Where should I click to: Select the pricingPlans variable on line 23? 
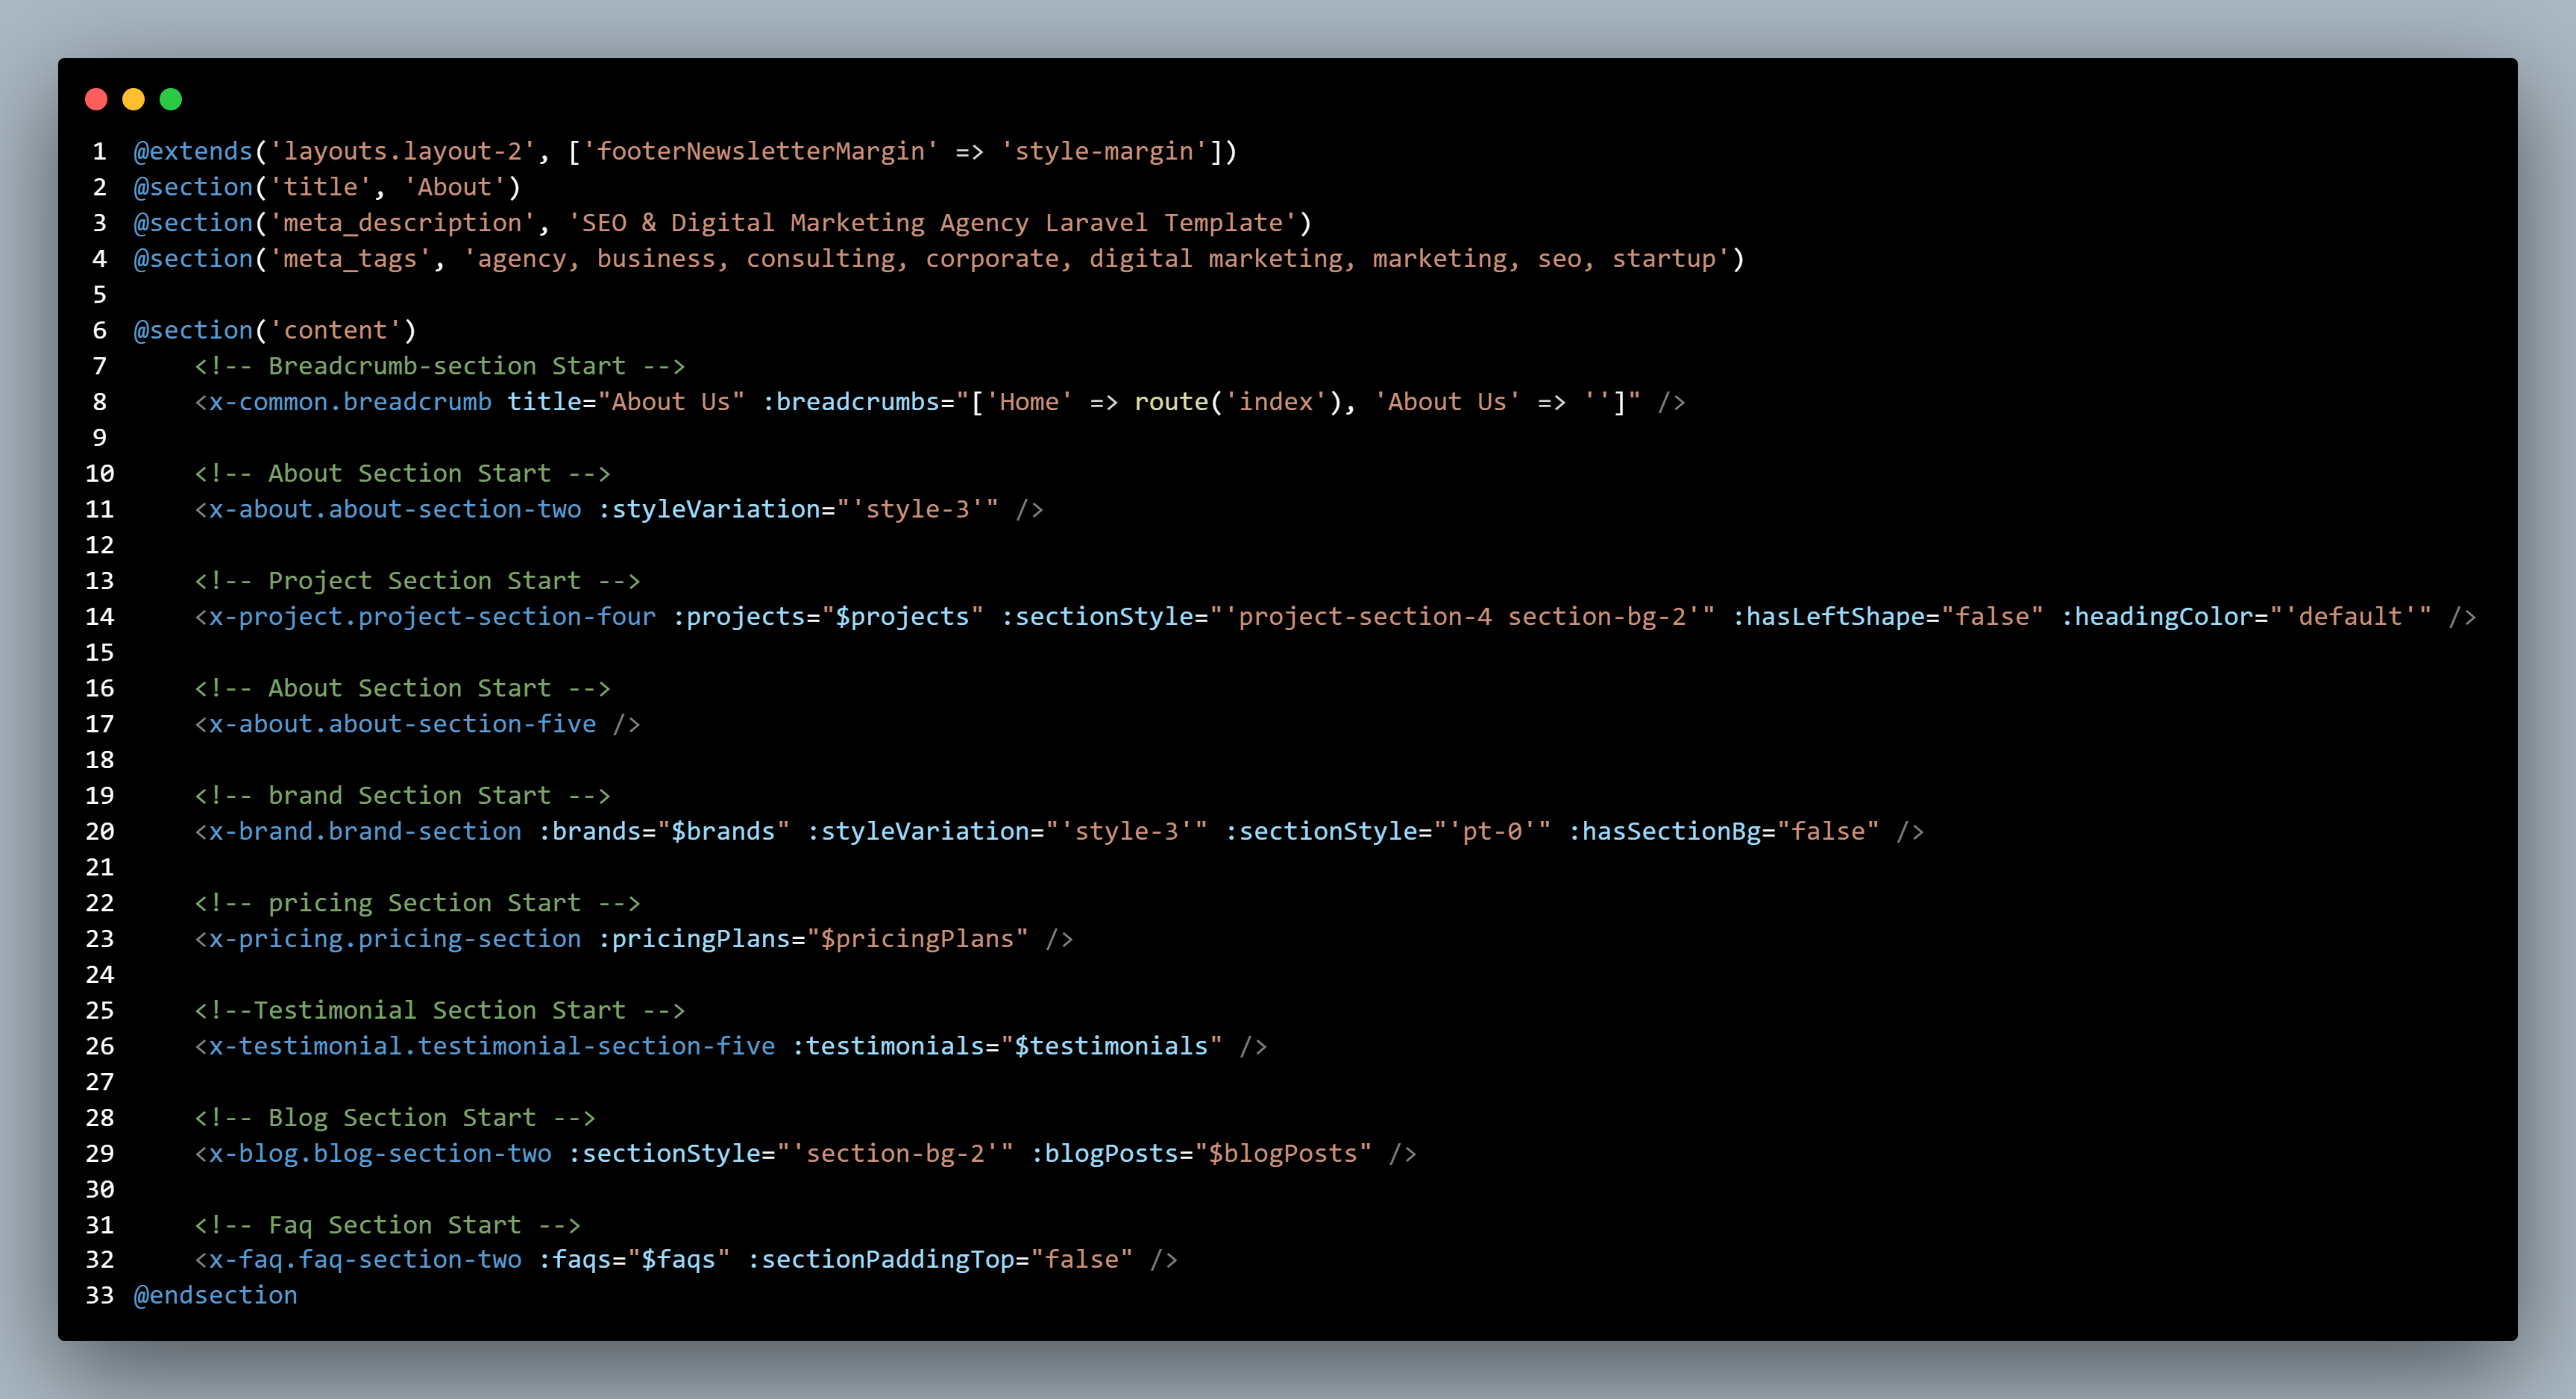pos(924,938)
